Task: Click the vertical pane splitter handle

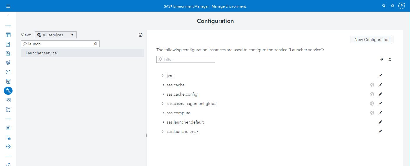Action: point(146,135)
